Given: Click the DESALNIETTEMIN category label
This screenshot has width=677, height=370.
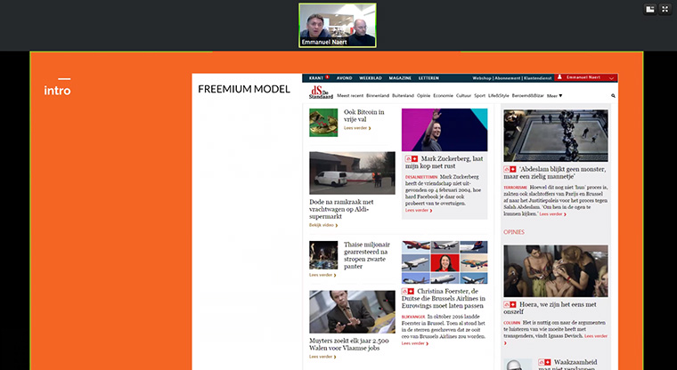Looking at the screenshot, I should point(421,177).
